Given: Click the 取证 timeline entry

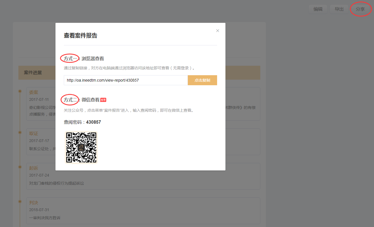Looking at the screenshot, I should pos(33,133).
